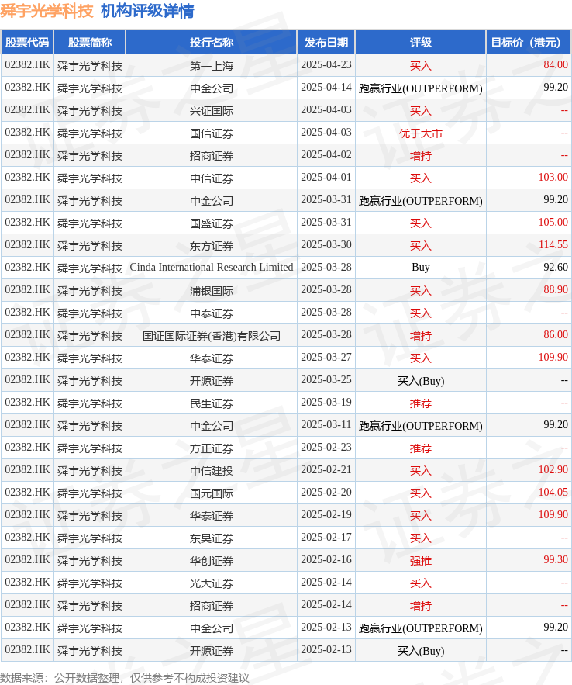Select the 浦银国际 institution cell
The image size is (572, 685).
(x=212, y=291)
